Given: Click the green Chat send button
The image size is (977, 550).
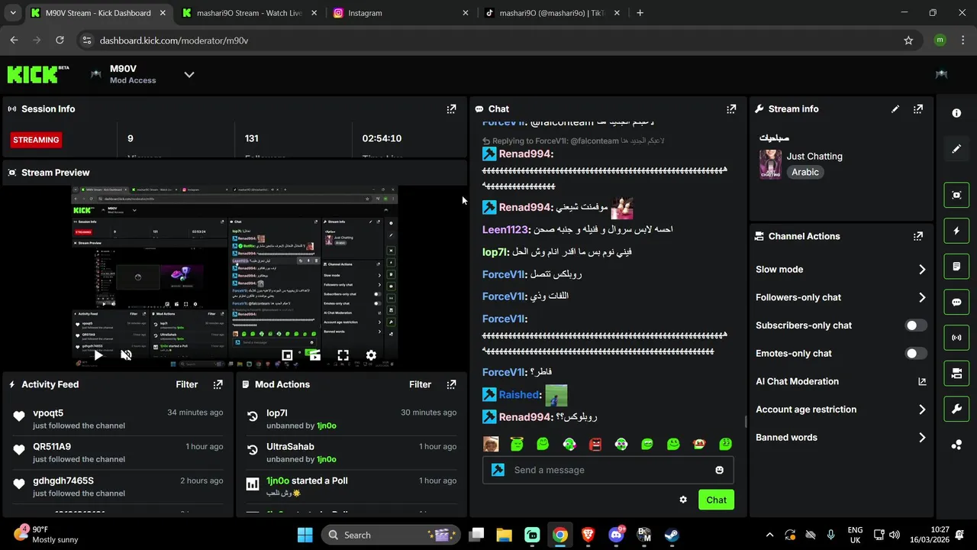Looking at the screenshot, I should point(716,500).
